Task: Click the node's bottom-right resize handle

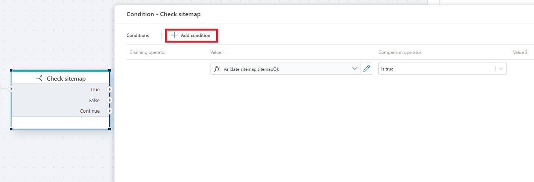Action: click(x=110, y=129)
